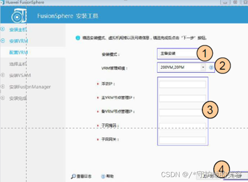Click the step icon beside 安装VSAM

pos(3,75)
